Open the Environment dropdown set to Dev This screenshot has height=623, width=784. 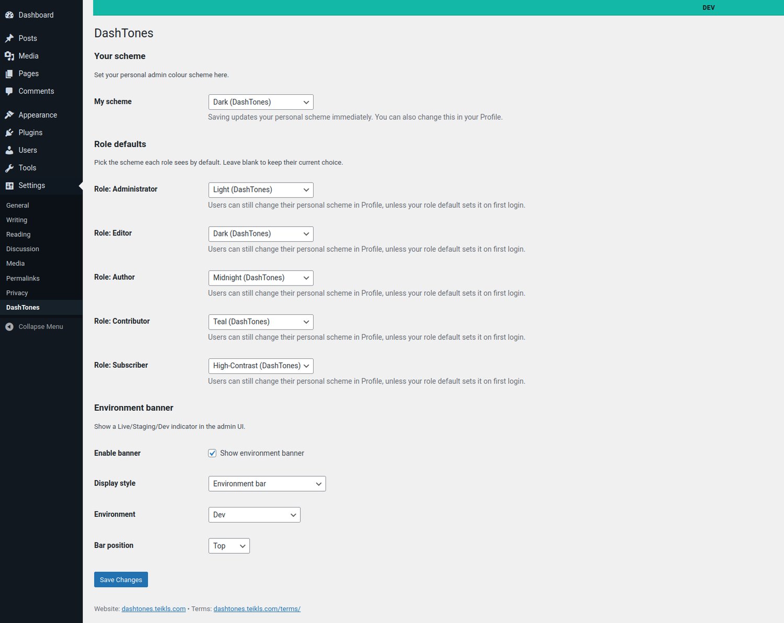pos(255,515)
